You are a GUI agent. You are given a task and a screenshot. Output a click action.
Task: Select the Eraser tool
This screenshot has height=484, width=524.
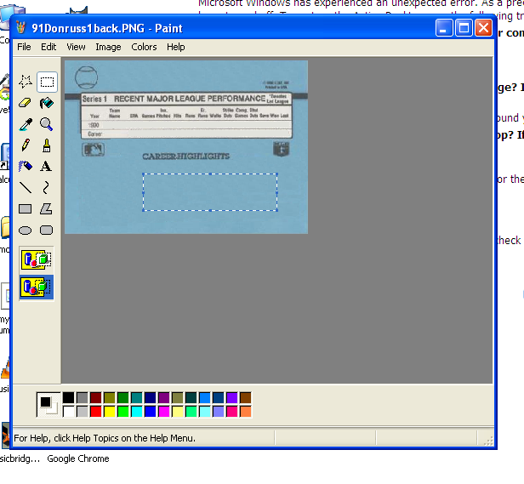pos(26,103)
